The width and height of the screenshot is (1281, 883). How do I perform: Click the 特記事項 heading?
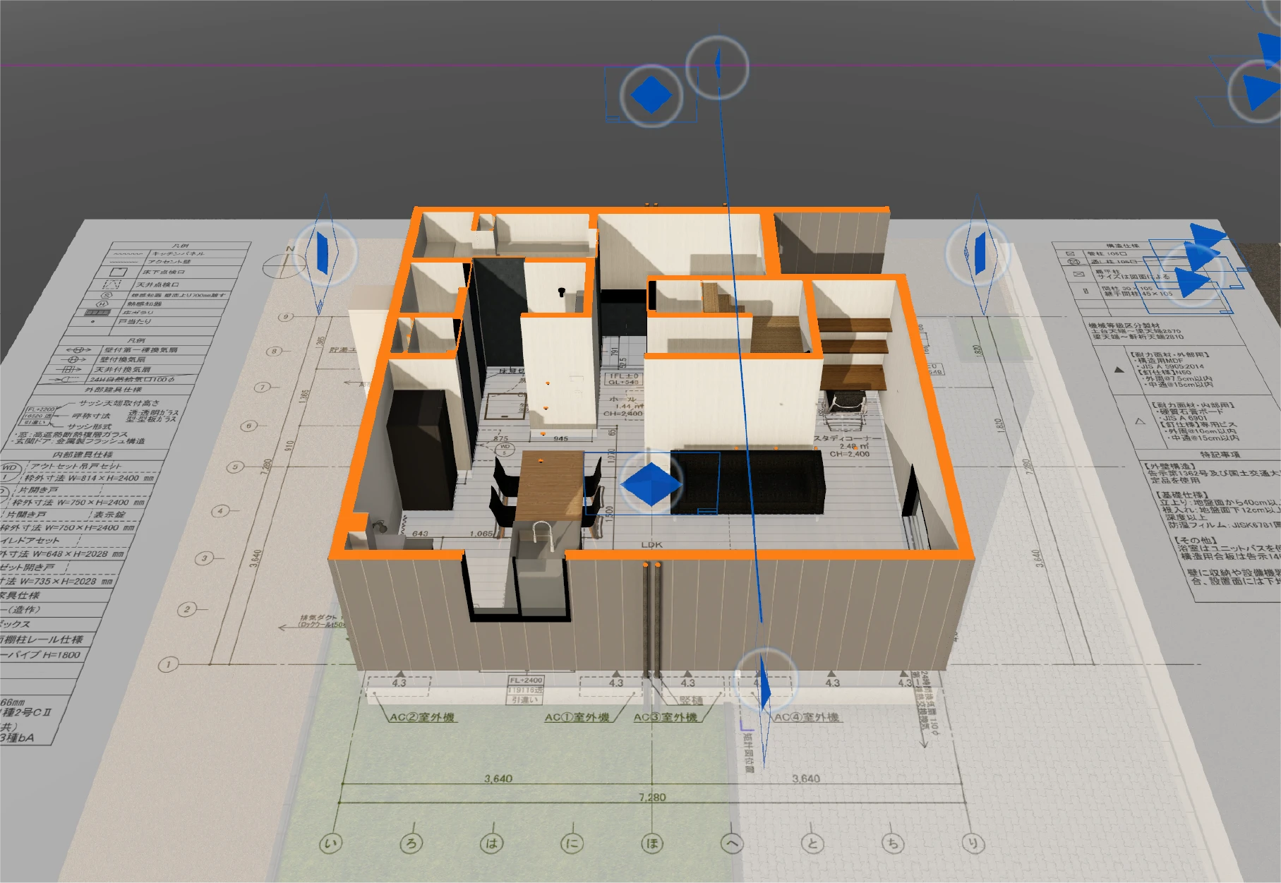1220,455
